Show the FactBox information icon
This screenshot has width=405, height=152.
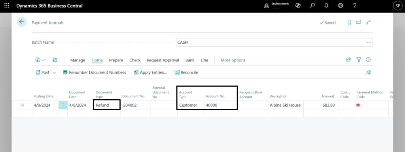click(x=368, y=60)
